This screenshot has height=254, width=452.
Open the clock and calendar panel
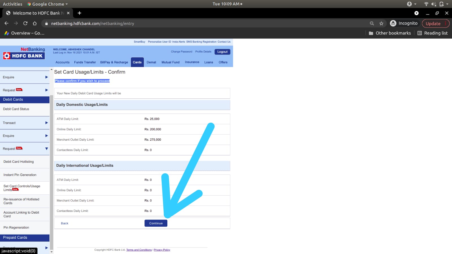[227, 4]
